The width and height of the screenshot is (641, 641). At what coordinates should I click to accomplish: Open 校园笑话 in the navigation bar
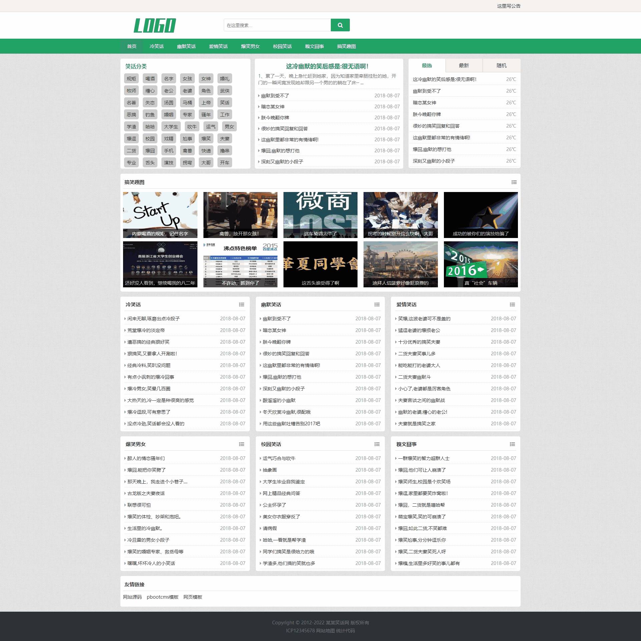[x=282, y=46]
